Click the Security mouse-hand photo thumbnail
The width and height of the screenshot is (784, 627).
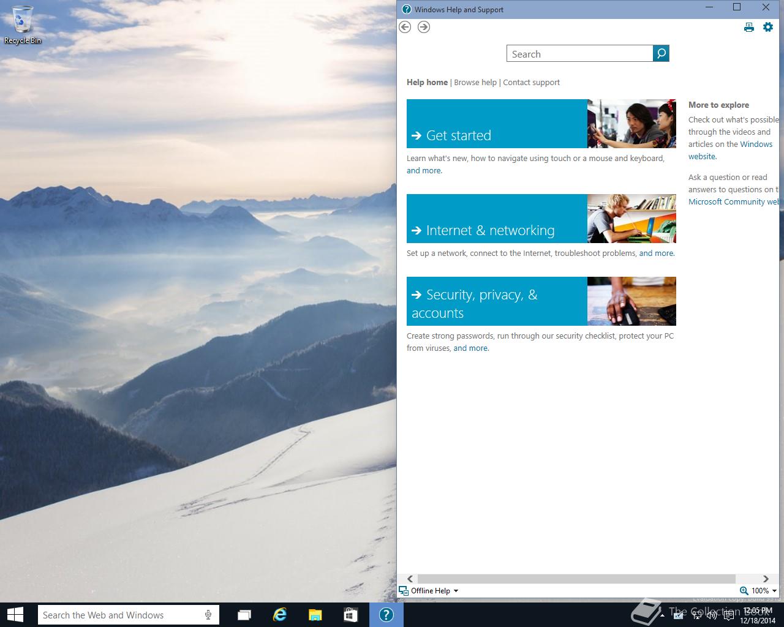pyautogui.click(x=631, y=301)
